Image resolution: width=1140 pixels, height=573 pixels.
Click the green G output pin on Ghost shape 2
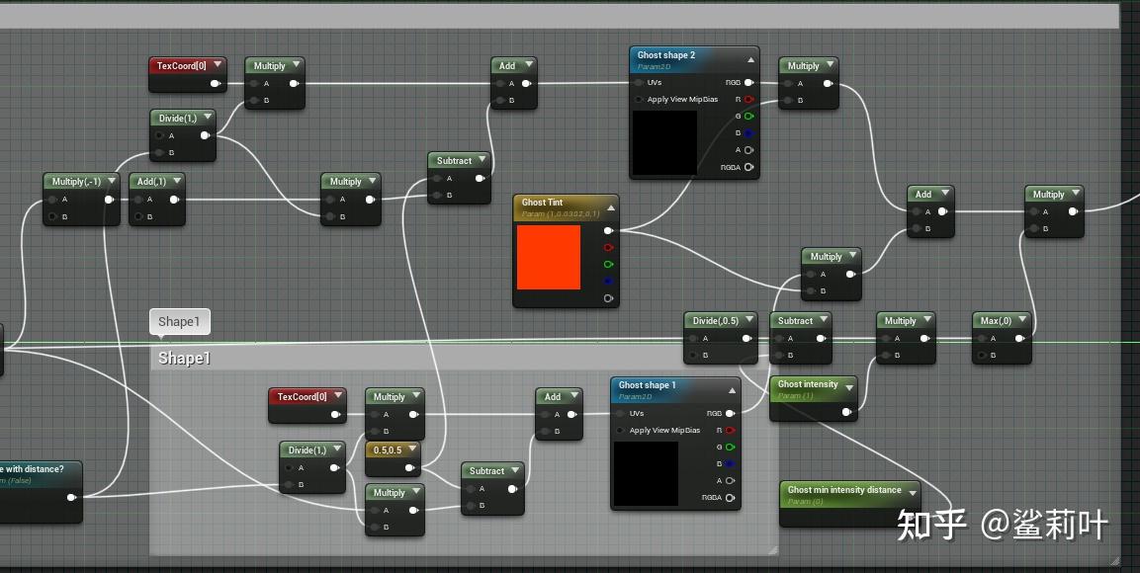748,116
